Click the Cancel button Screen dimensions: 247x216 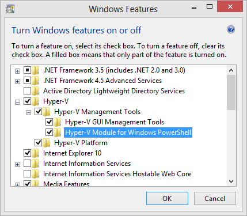[215, 199]
